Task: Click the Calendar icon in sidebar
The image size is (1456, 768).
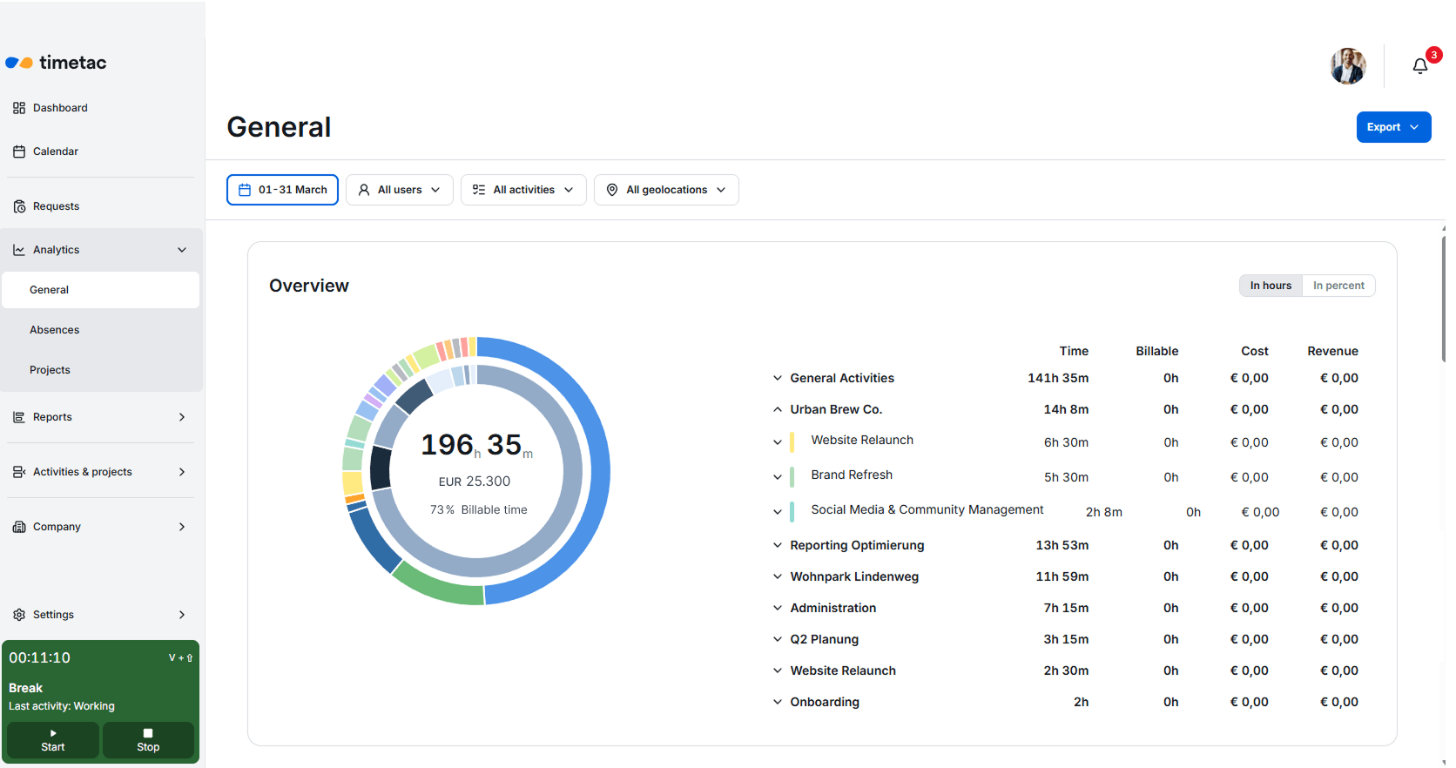Action: [19, 152]
